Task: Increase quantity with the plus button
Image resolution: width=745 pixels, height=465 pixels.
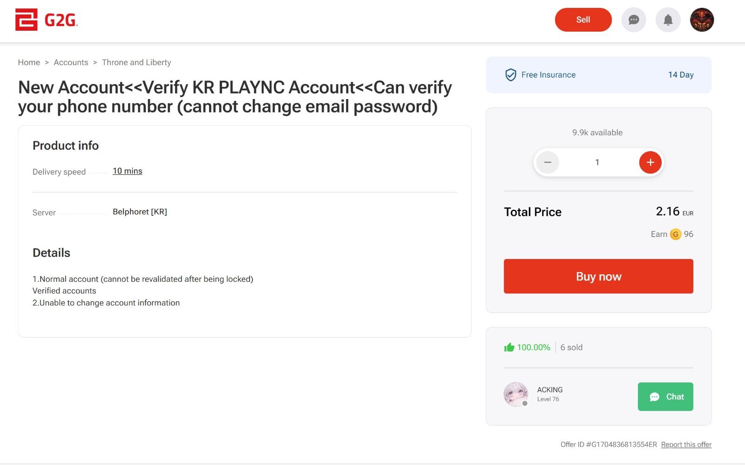Action: click(x=650, y=162)
